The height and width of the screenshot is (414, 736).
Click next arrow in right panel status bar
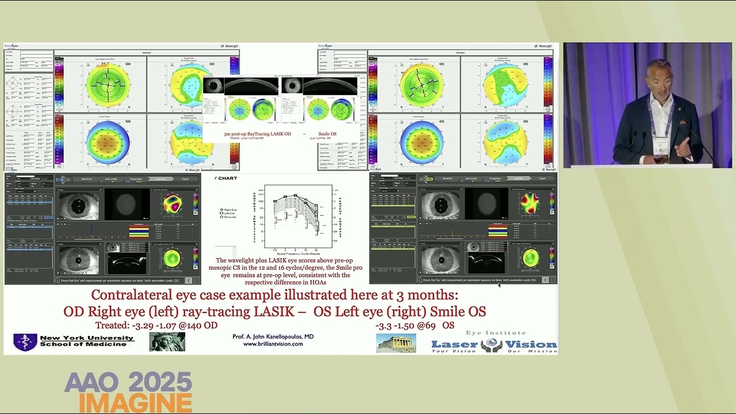(553, 280)
